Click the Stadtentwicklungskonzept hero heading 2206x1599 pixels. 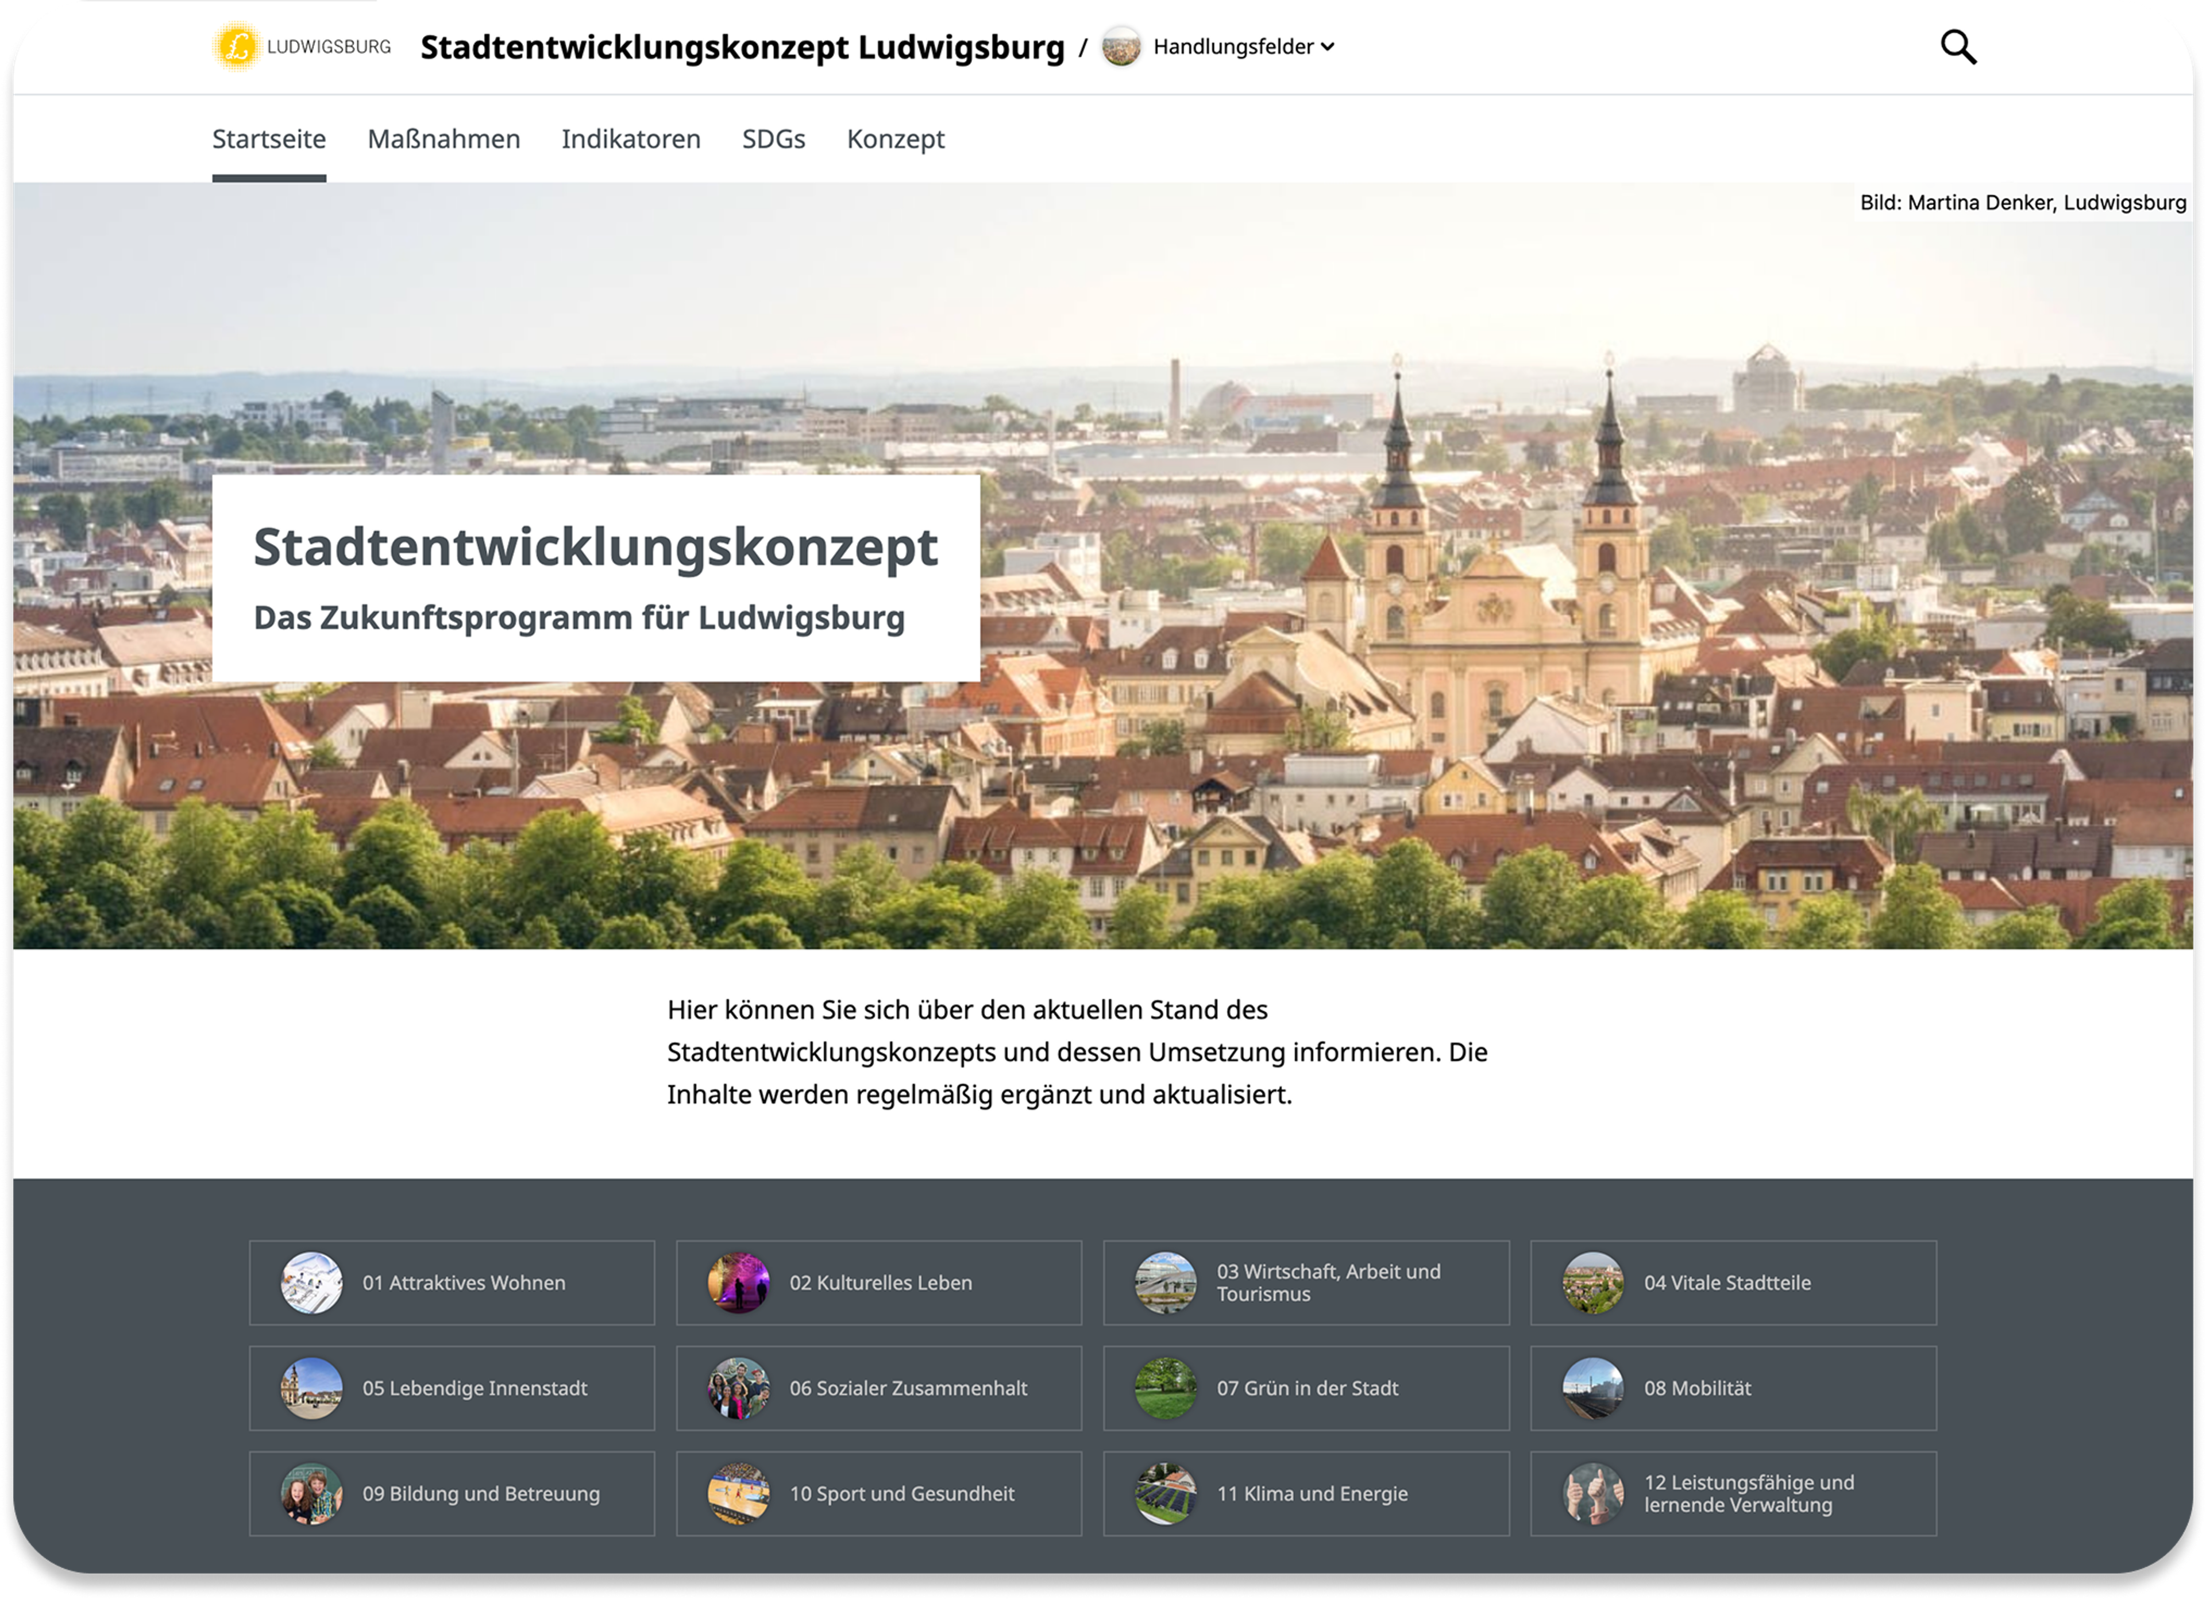pos(595,546)
